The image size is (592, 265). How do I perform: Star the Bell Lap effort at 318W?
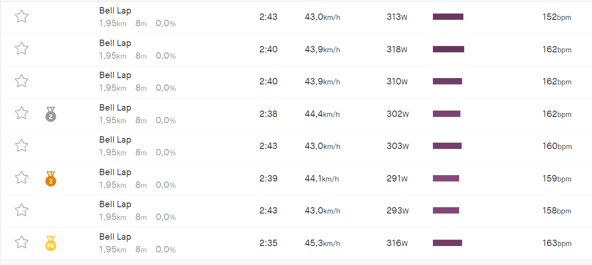click(x=22, y=49)
